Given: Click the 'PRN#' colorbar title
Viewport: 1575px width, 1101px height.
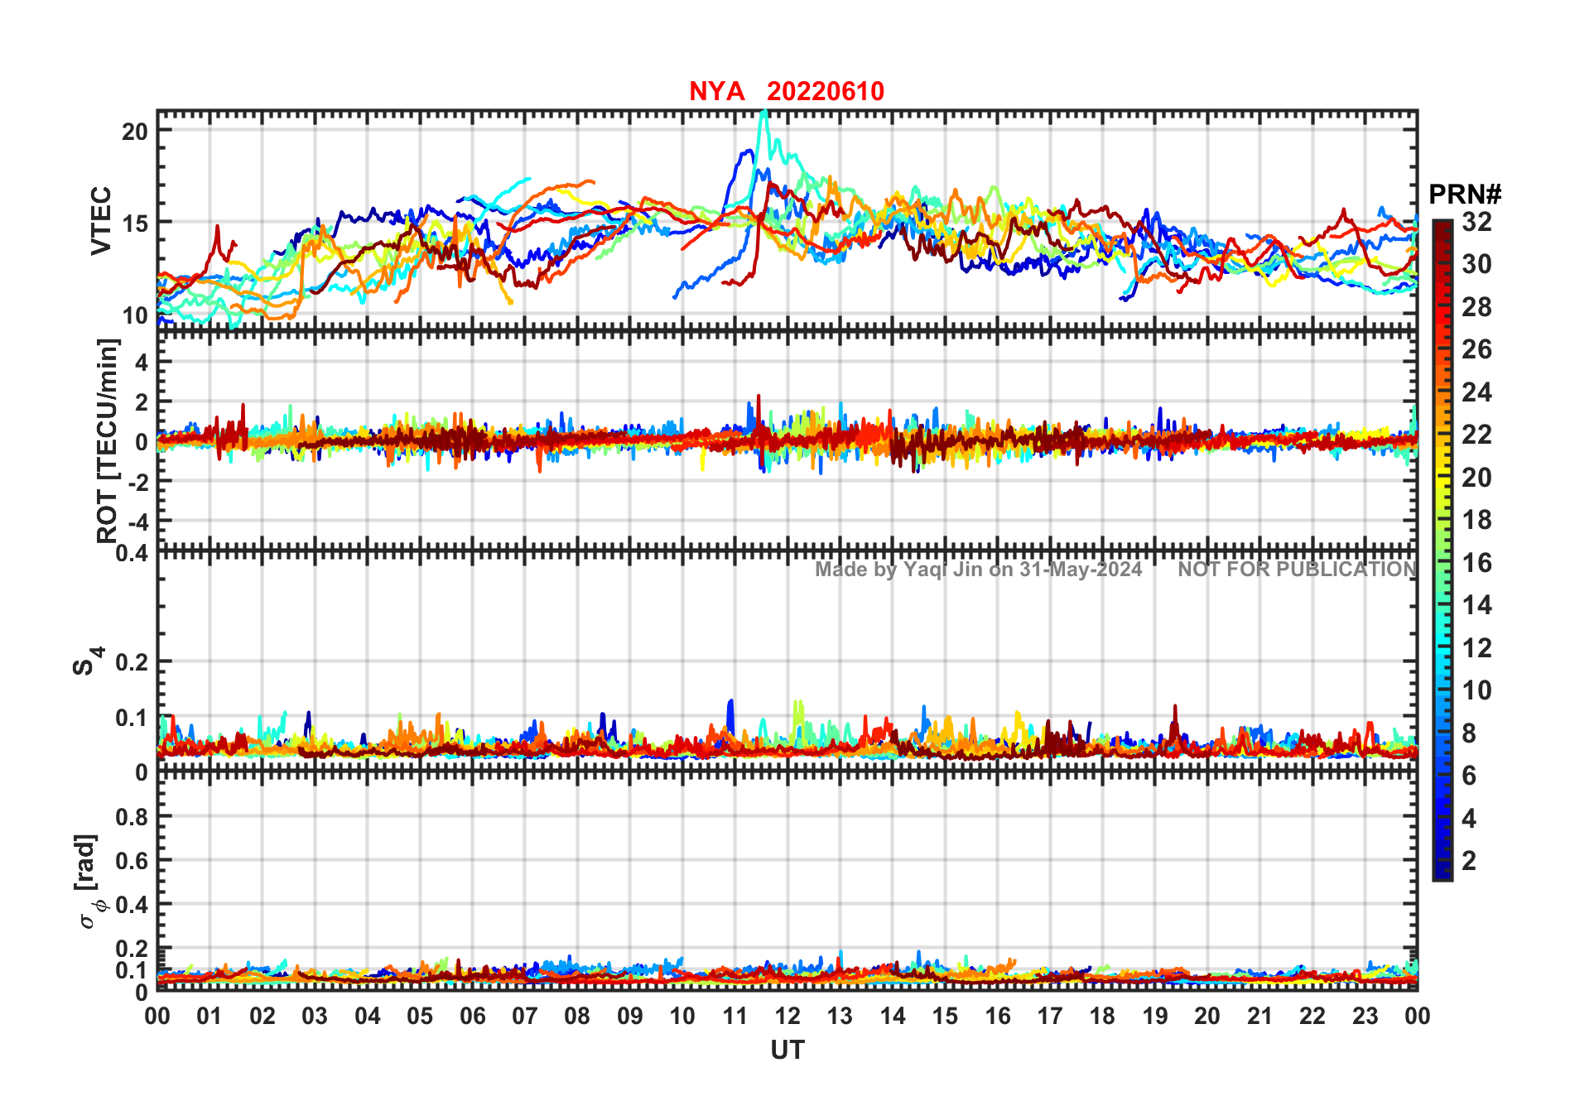Looking at the screenshot, I should [x=1465, y=195].
